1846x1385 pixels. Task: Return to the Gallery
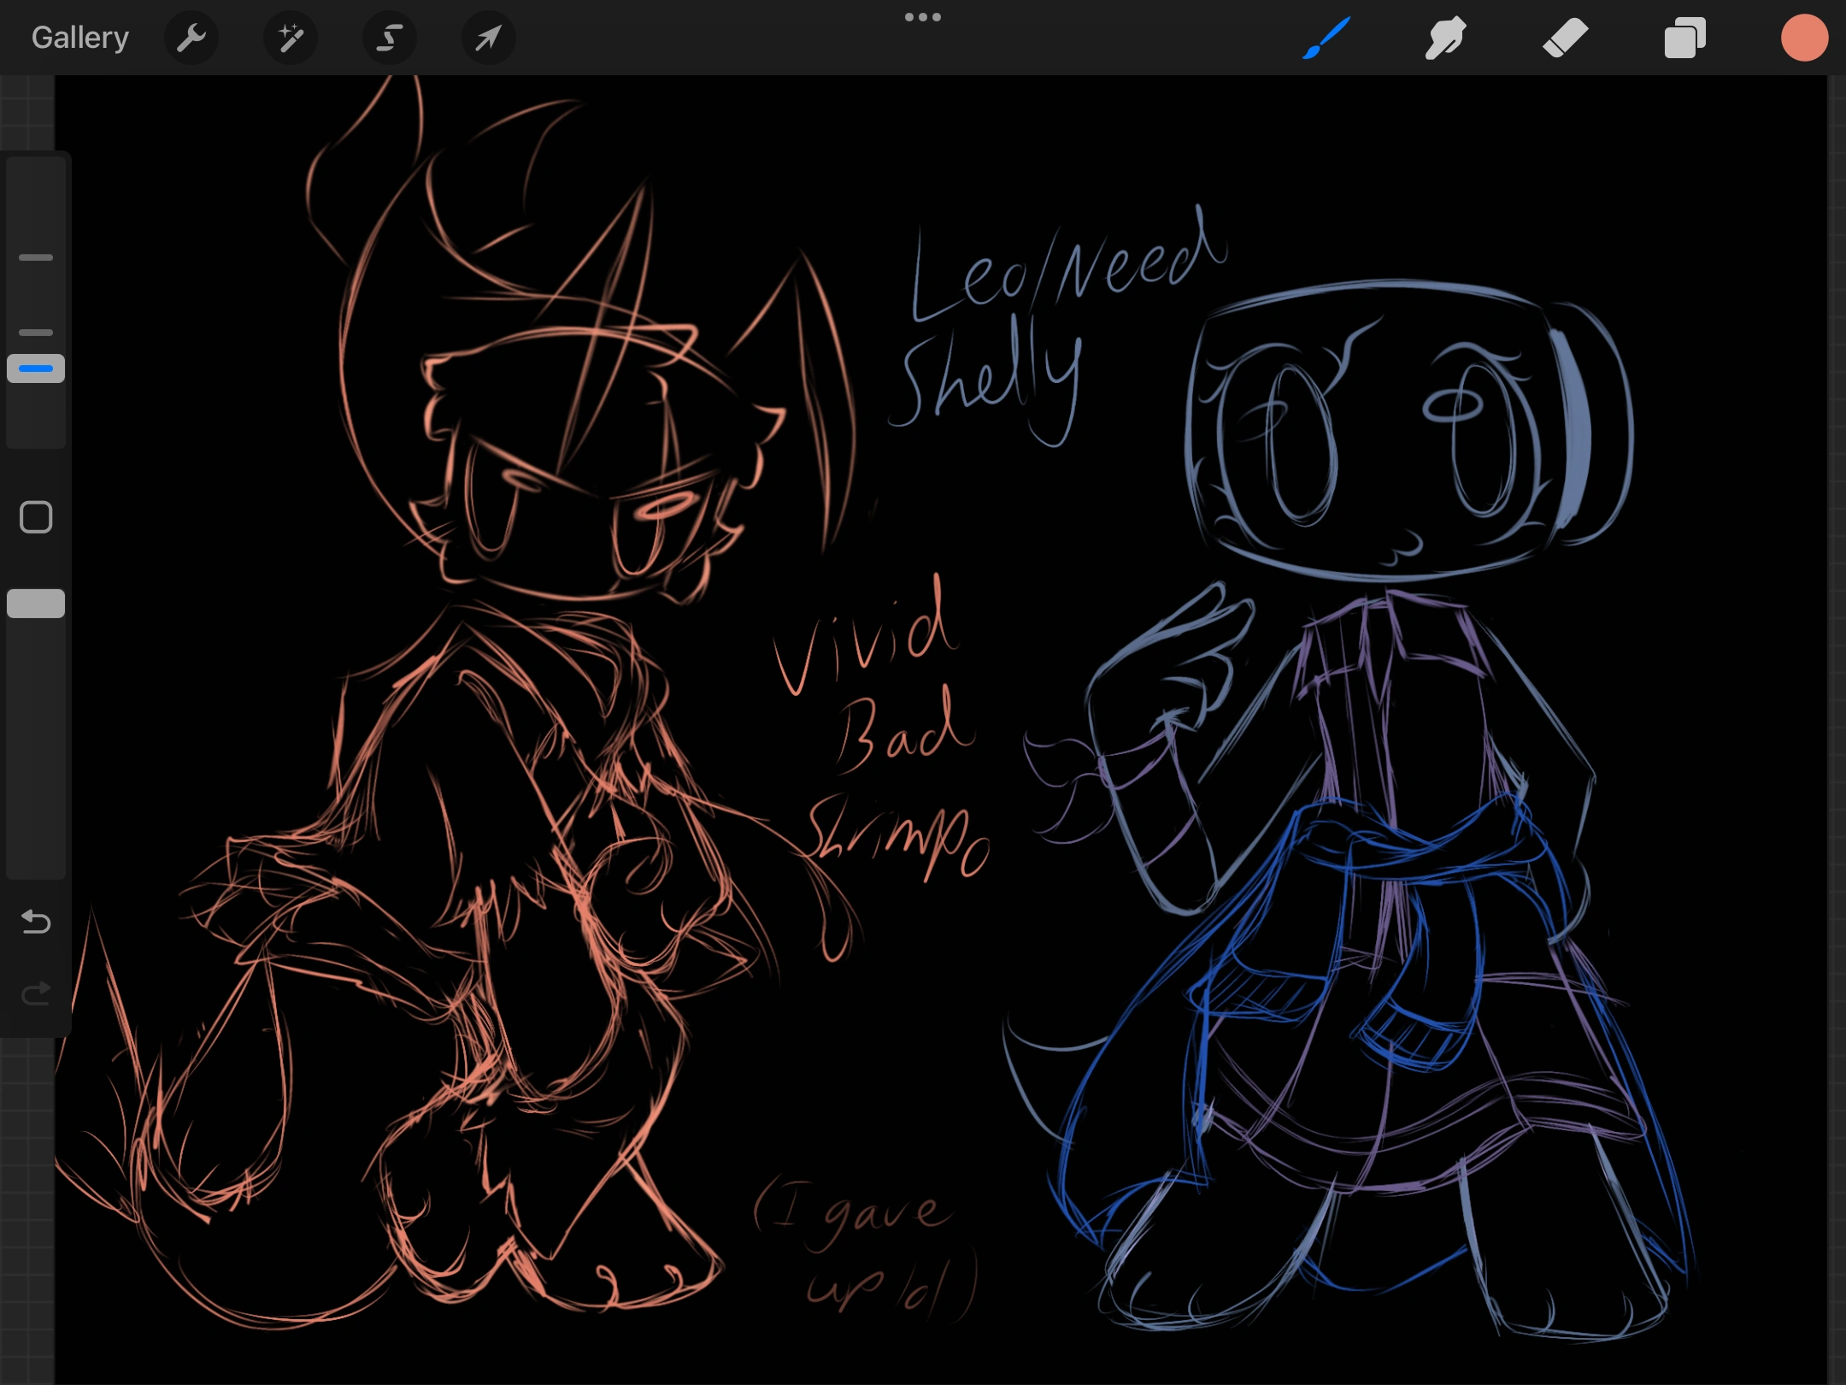click(80, 38)
